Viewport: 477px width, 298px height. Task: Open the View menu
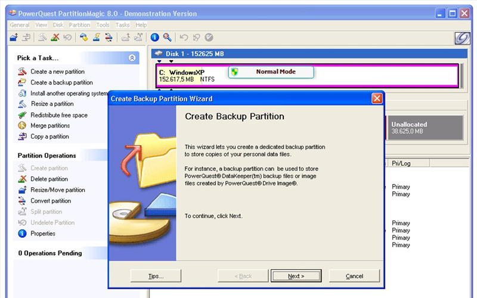coord(41,25)
